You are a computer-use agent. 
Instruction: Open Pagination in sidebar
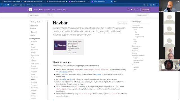pos(34,85)
